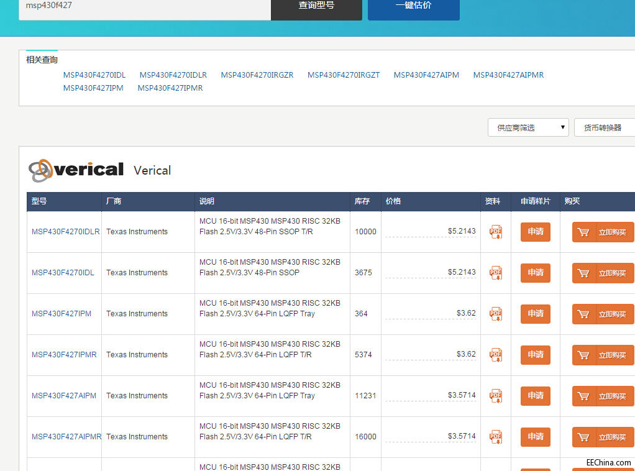Buy MSP430F427AIPMR now with cart button
635x471 pixels.
click(603, 437)
